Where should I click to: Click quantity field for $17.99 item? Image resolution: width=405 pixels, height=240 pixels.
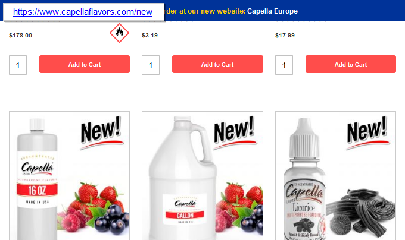[284, 65]
